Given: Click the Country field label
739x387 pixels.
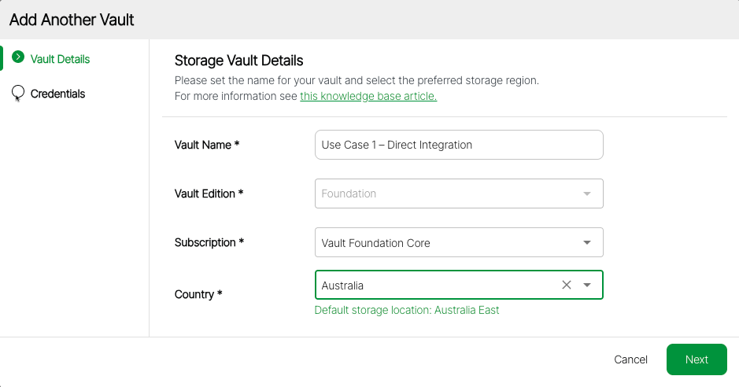Looking at the screenshot, I should [198, 294].
